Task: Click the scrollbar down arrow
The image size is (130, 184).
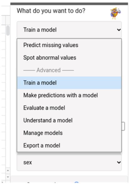Action: click(x=8, y=177)
